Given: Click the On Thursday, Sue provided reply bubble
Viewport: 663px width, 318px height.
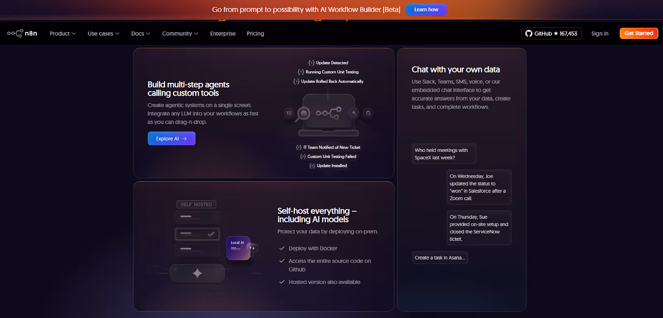Looking at the screenshot, I should (479, 228).
